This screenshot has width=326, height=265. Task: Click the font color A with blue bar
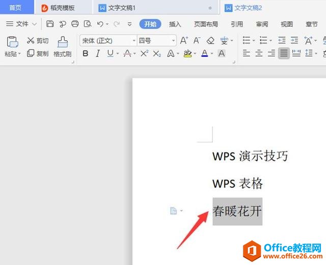pyautogui.click(x=205, y=53)
